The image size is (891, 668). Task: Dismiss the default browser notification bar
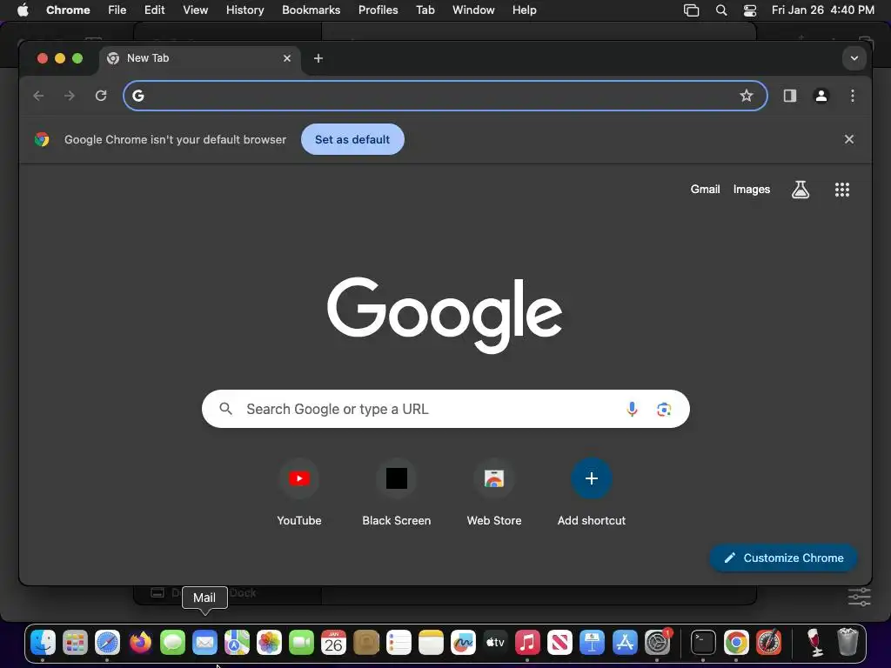pos(849,139)
